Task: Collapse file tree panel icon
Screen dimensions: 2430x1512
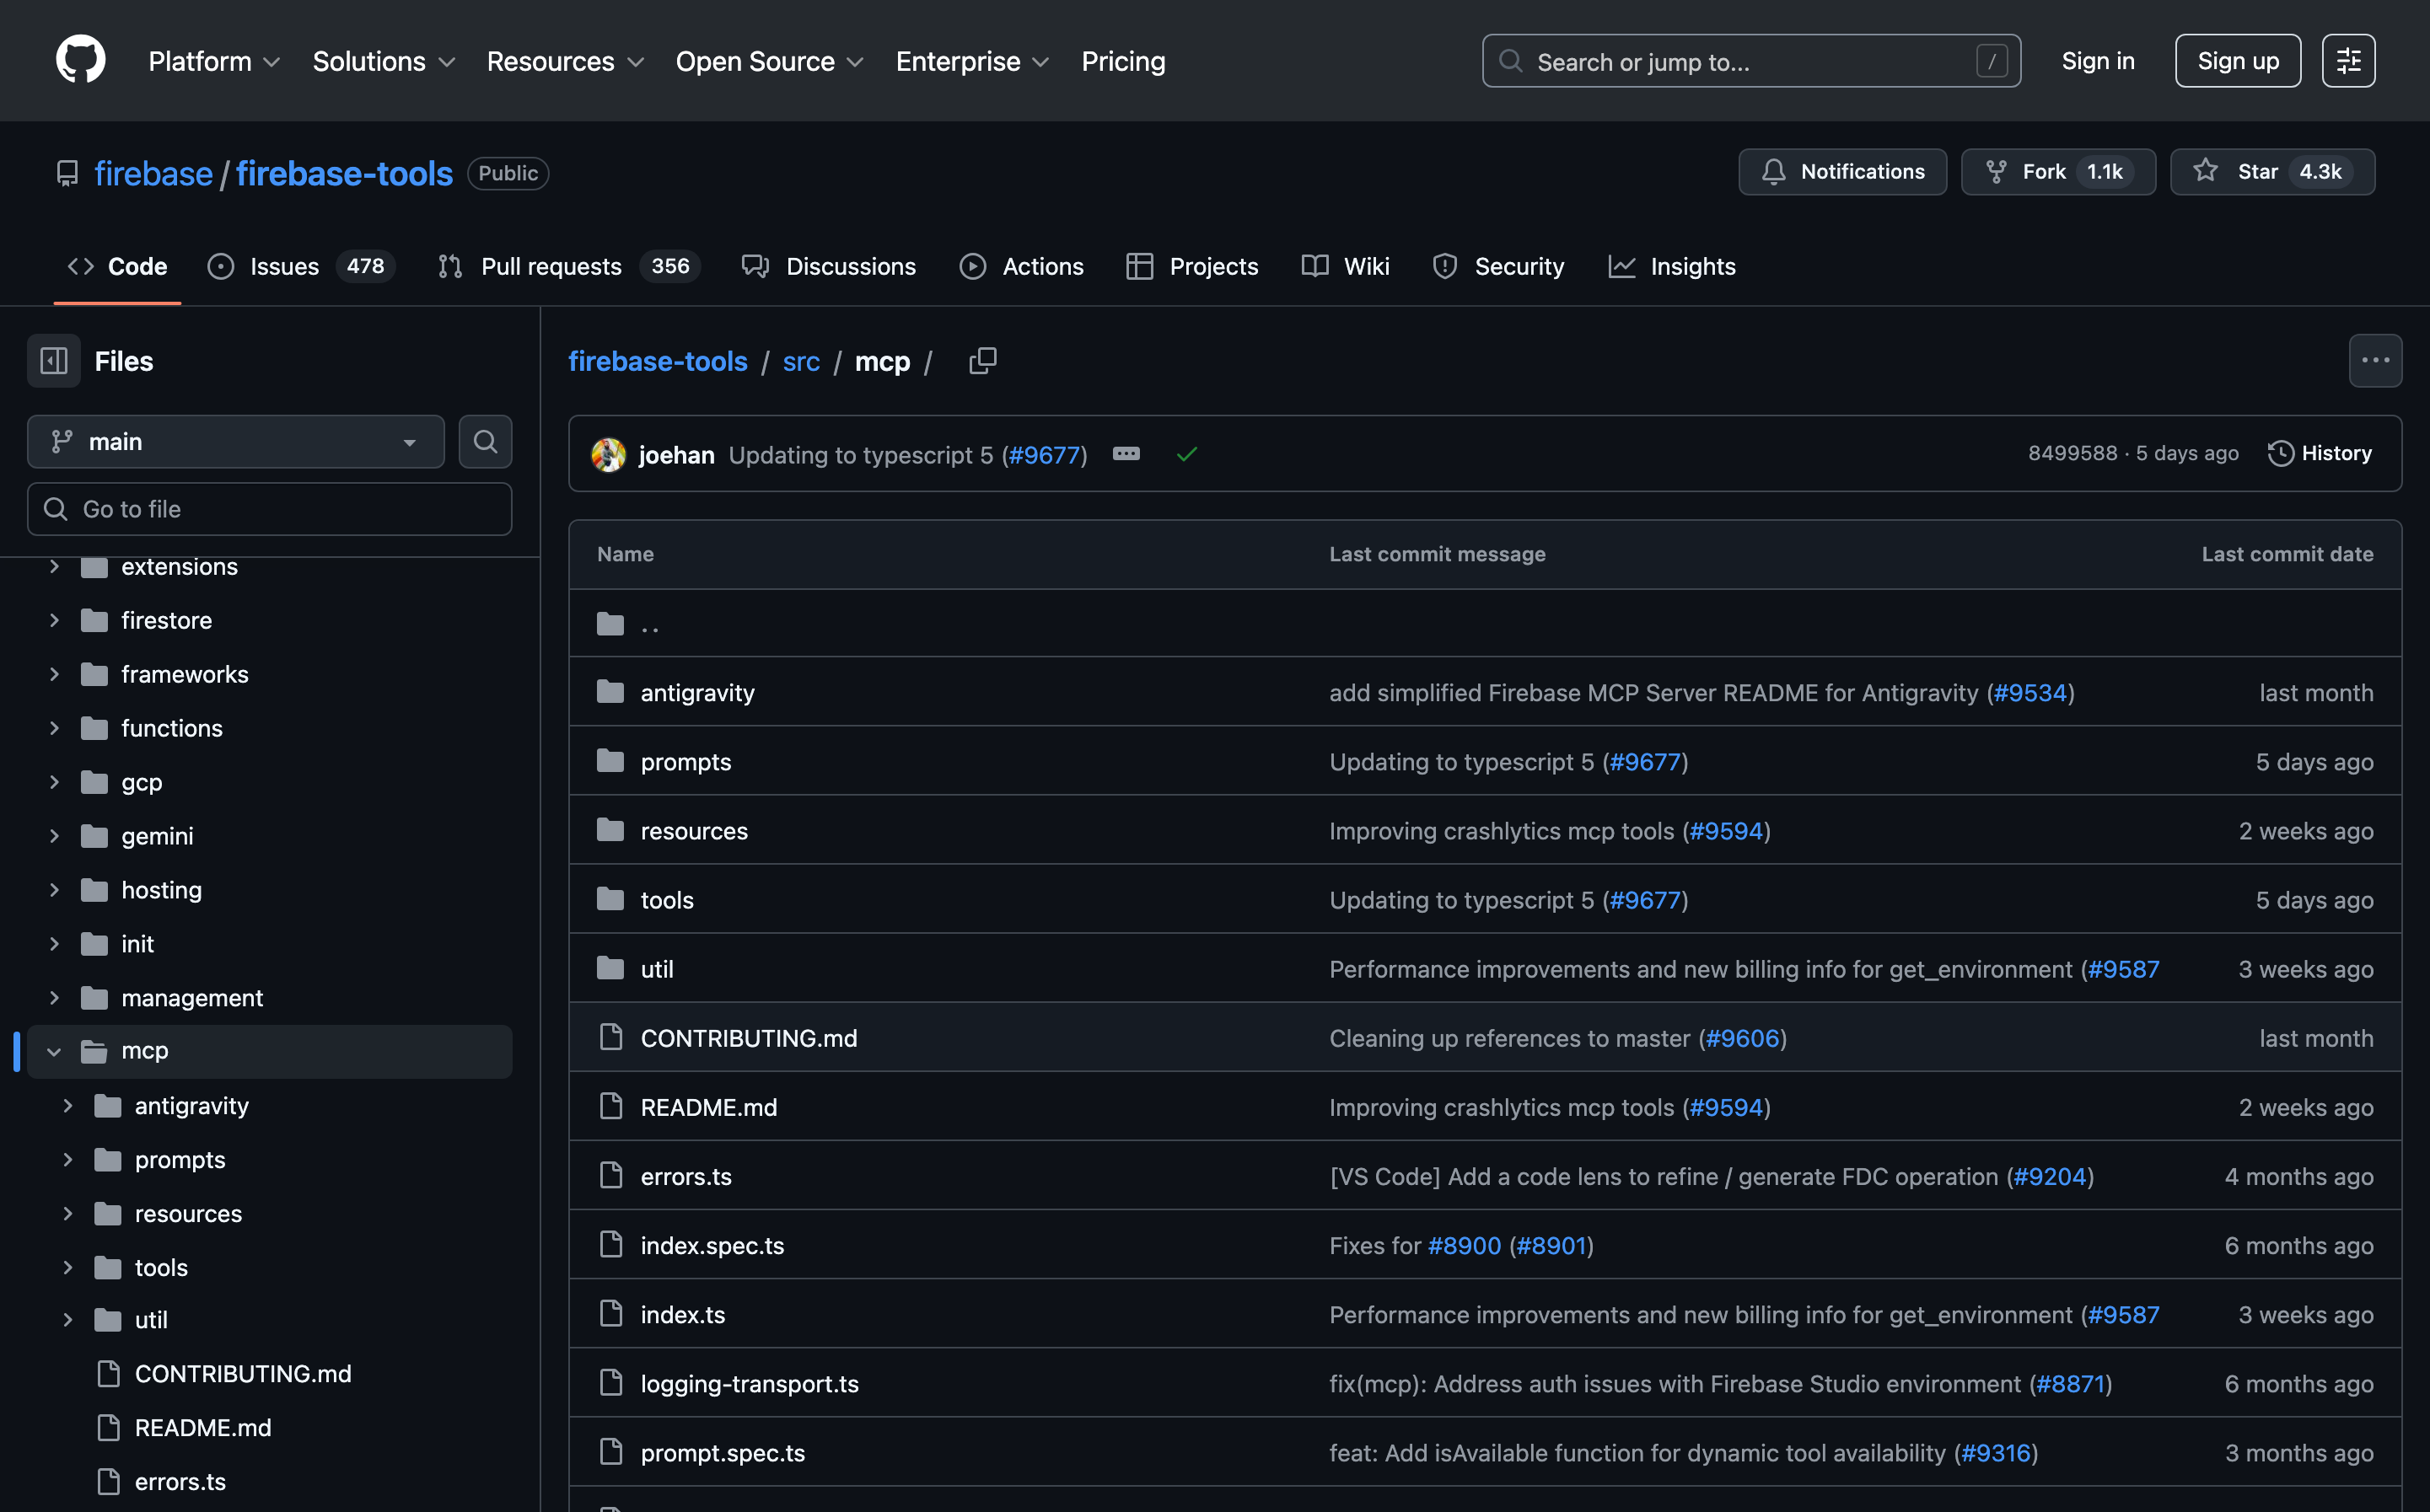Action: click(x=54, y=361)
